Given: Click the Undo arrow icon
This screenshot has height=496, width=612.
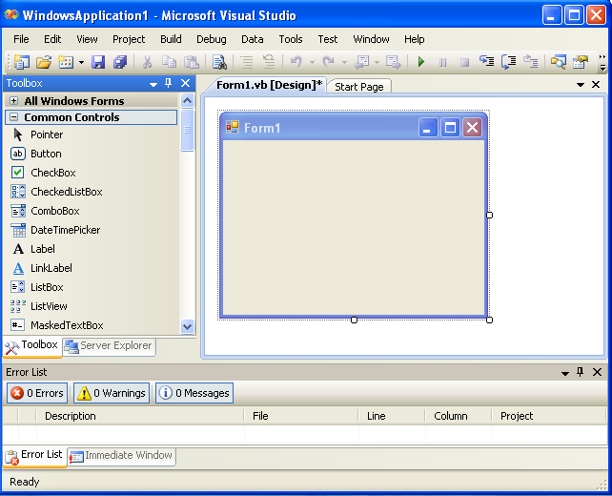Looking at the screenshot, I should pyautogui.click(x=296, y=62).
